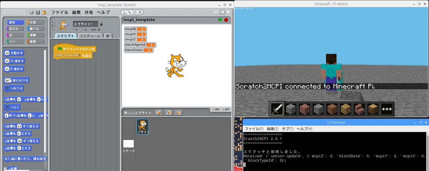Select the 音 block category
Image resolution: width=429 pixels, height=171 pixels.
[16, 35]
